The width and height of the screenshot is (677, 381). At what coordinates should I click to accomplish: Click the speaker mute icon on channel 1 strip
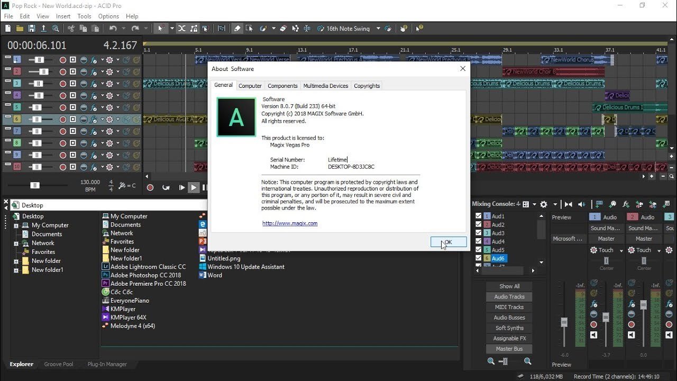coord(593,335)
